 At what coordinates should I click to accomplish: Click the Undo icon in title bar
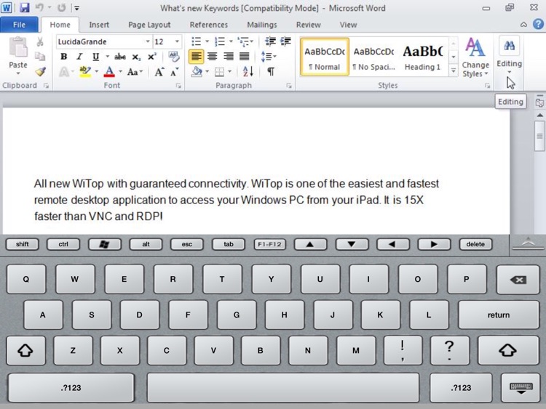(39, 7)
